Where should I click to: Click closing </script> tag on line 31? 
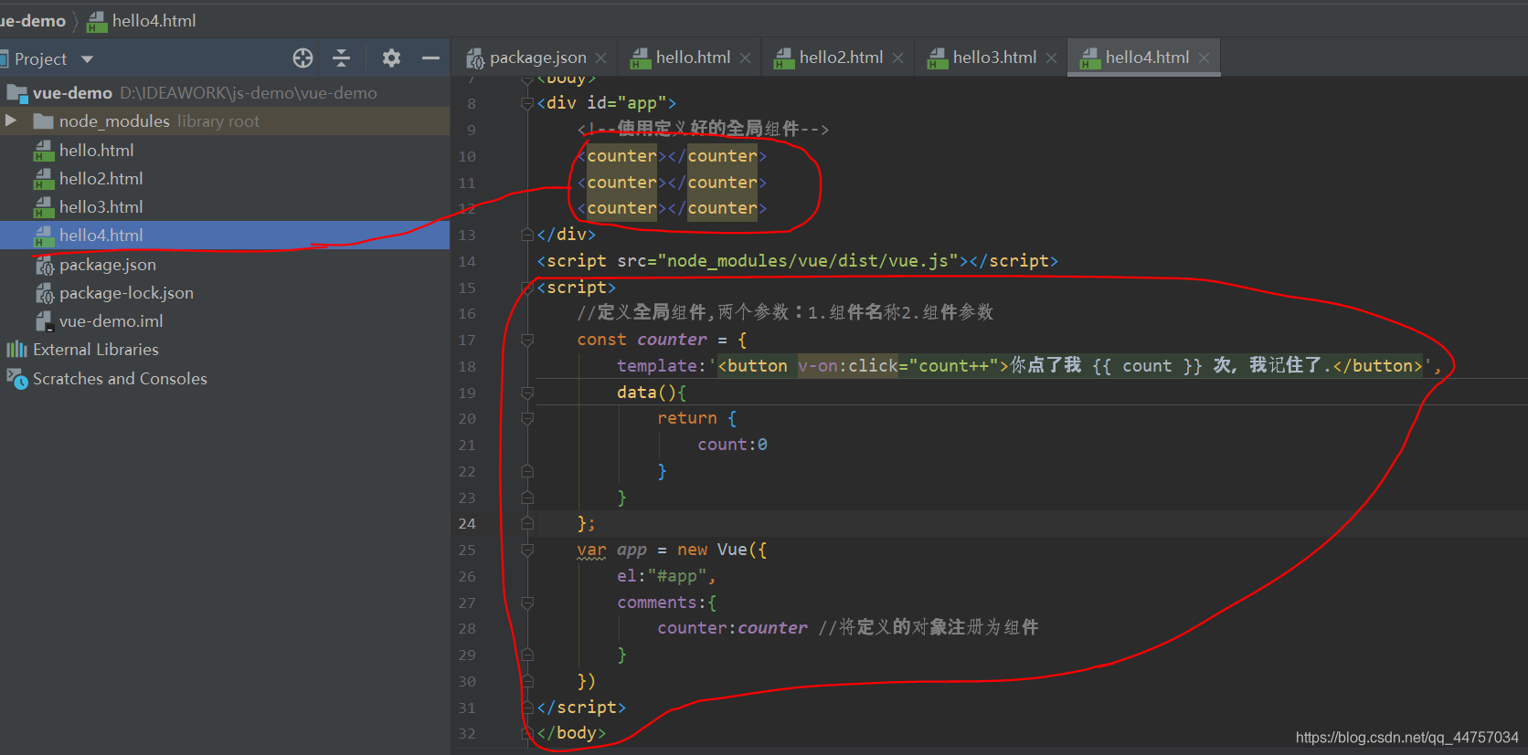[x=581, y=708]
